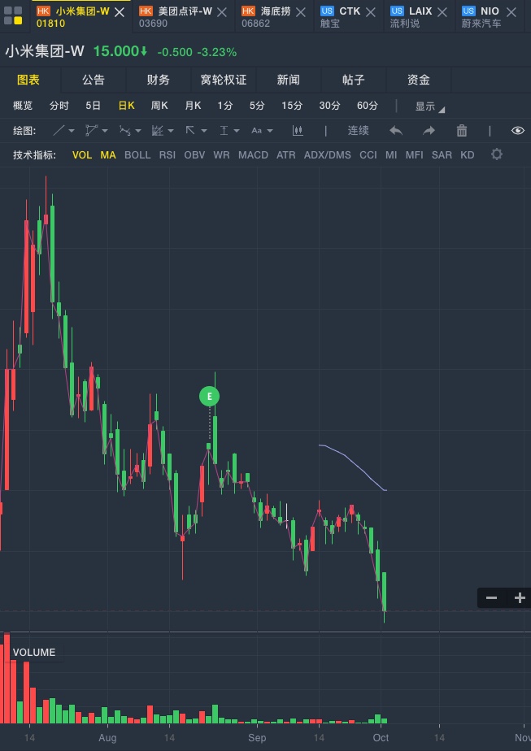
Task: Toggle the VOL indicator
Action: [x=82, y=154]
